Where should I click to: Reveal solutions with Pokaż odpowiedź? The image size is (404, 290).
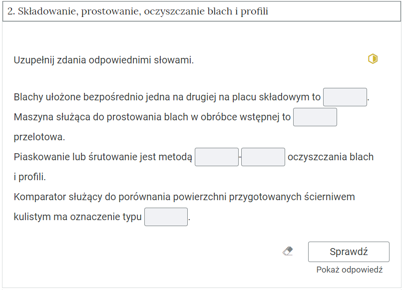tap(349, 269)
